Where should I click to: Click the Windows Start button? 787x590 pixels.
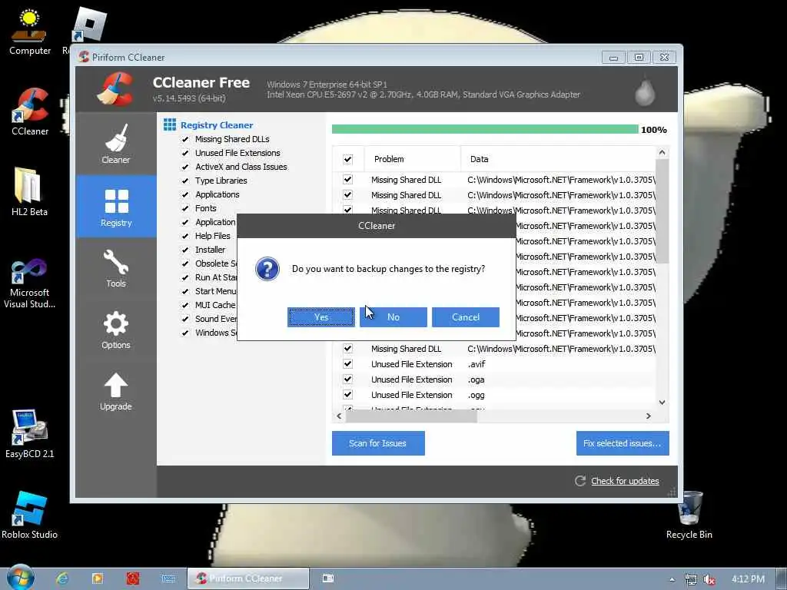(x=20, y=578)
